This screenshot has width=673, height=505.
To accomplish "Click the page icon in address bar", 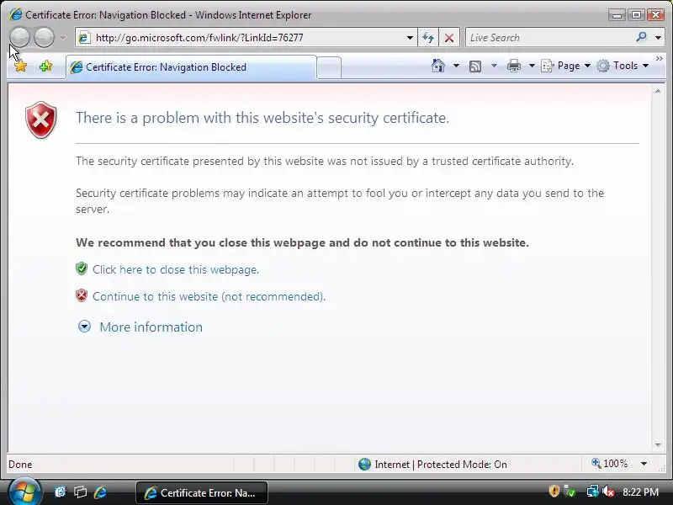I will click(85, 37).
